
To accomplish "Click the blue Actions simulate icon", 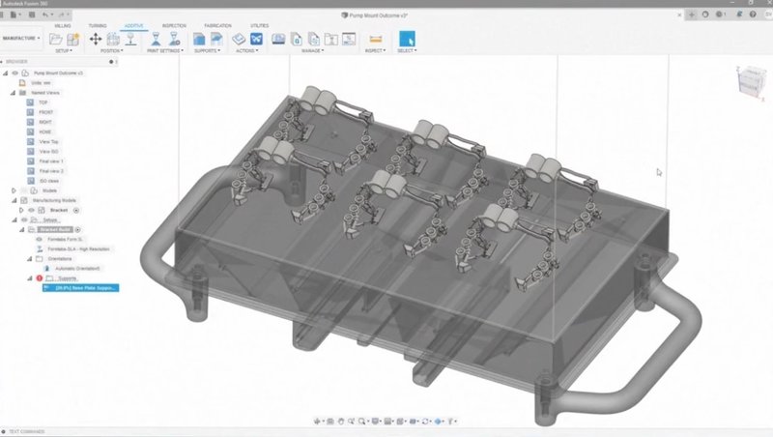I will pos(257,39).
